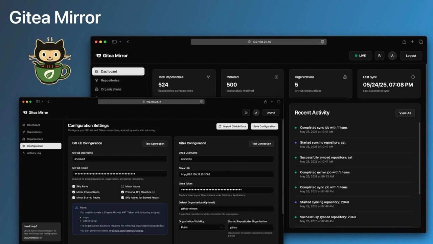Click tab overview icon in back browser window
This screenshot has height=244, width=433.
(421, 42)
